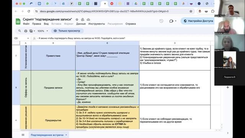Click the Анастасия participant video thumbnail
245x138 pixels.
click(229, 60)
